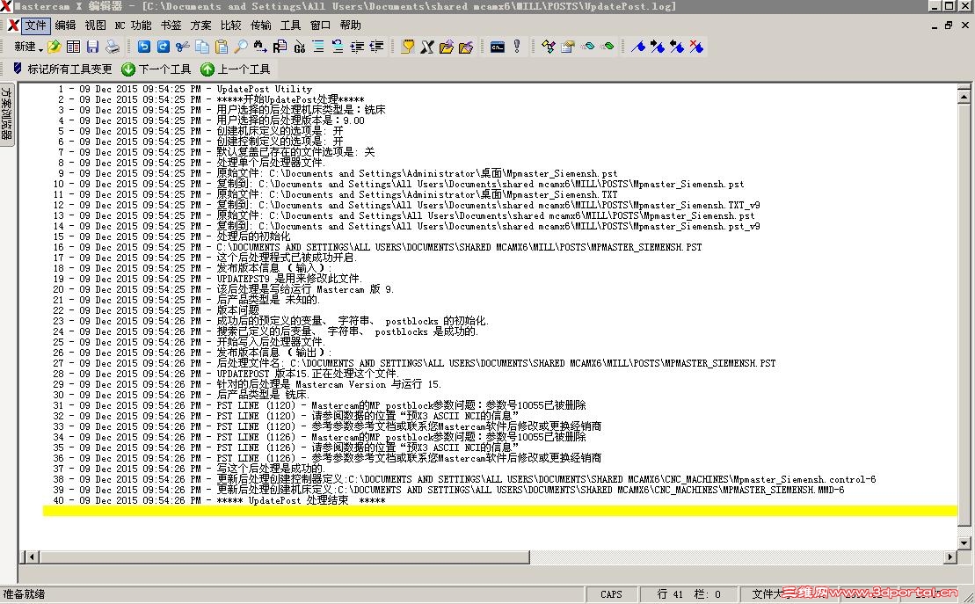Image resolution: width=975 pixels, height=604 pixels.
Task: Click horizontal scrollbar right arrow
Action: tap(950, 557)
